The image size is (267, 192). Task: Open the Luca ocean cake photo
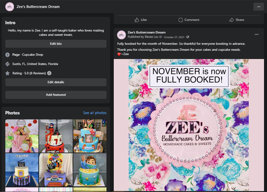(x=90, y=170)
